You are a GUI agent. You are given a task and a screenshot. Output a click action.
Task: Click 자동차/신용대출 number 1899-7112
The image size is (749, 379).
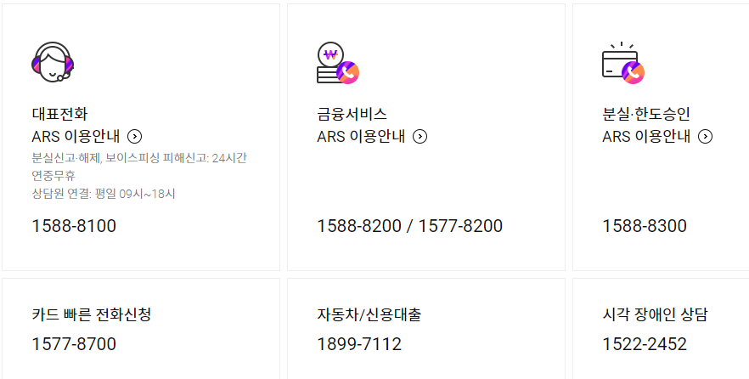(359, 344)
